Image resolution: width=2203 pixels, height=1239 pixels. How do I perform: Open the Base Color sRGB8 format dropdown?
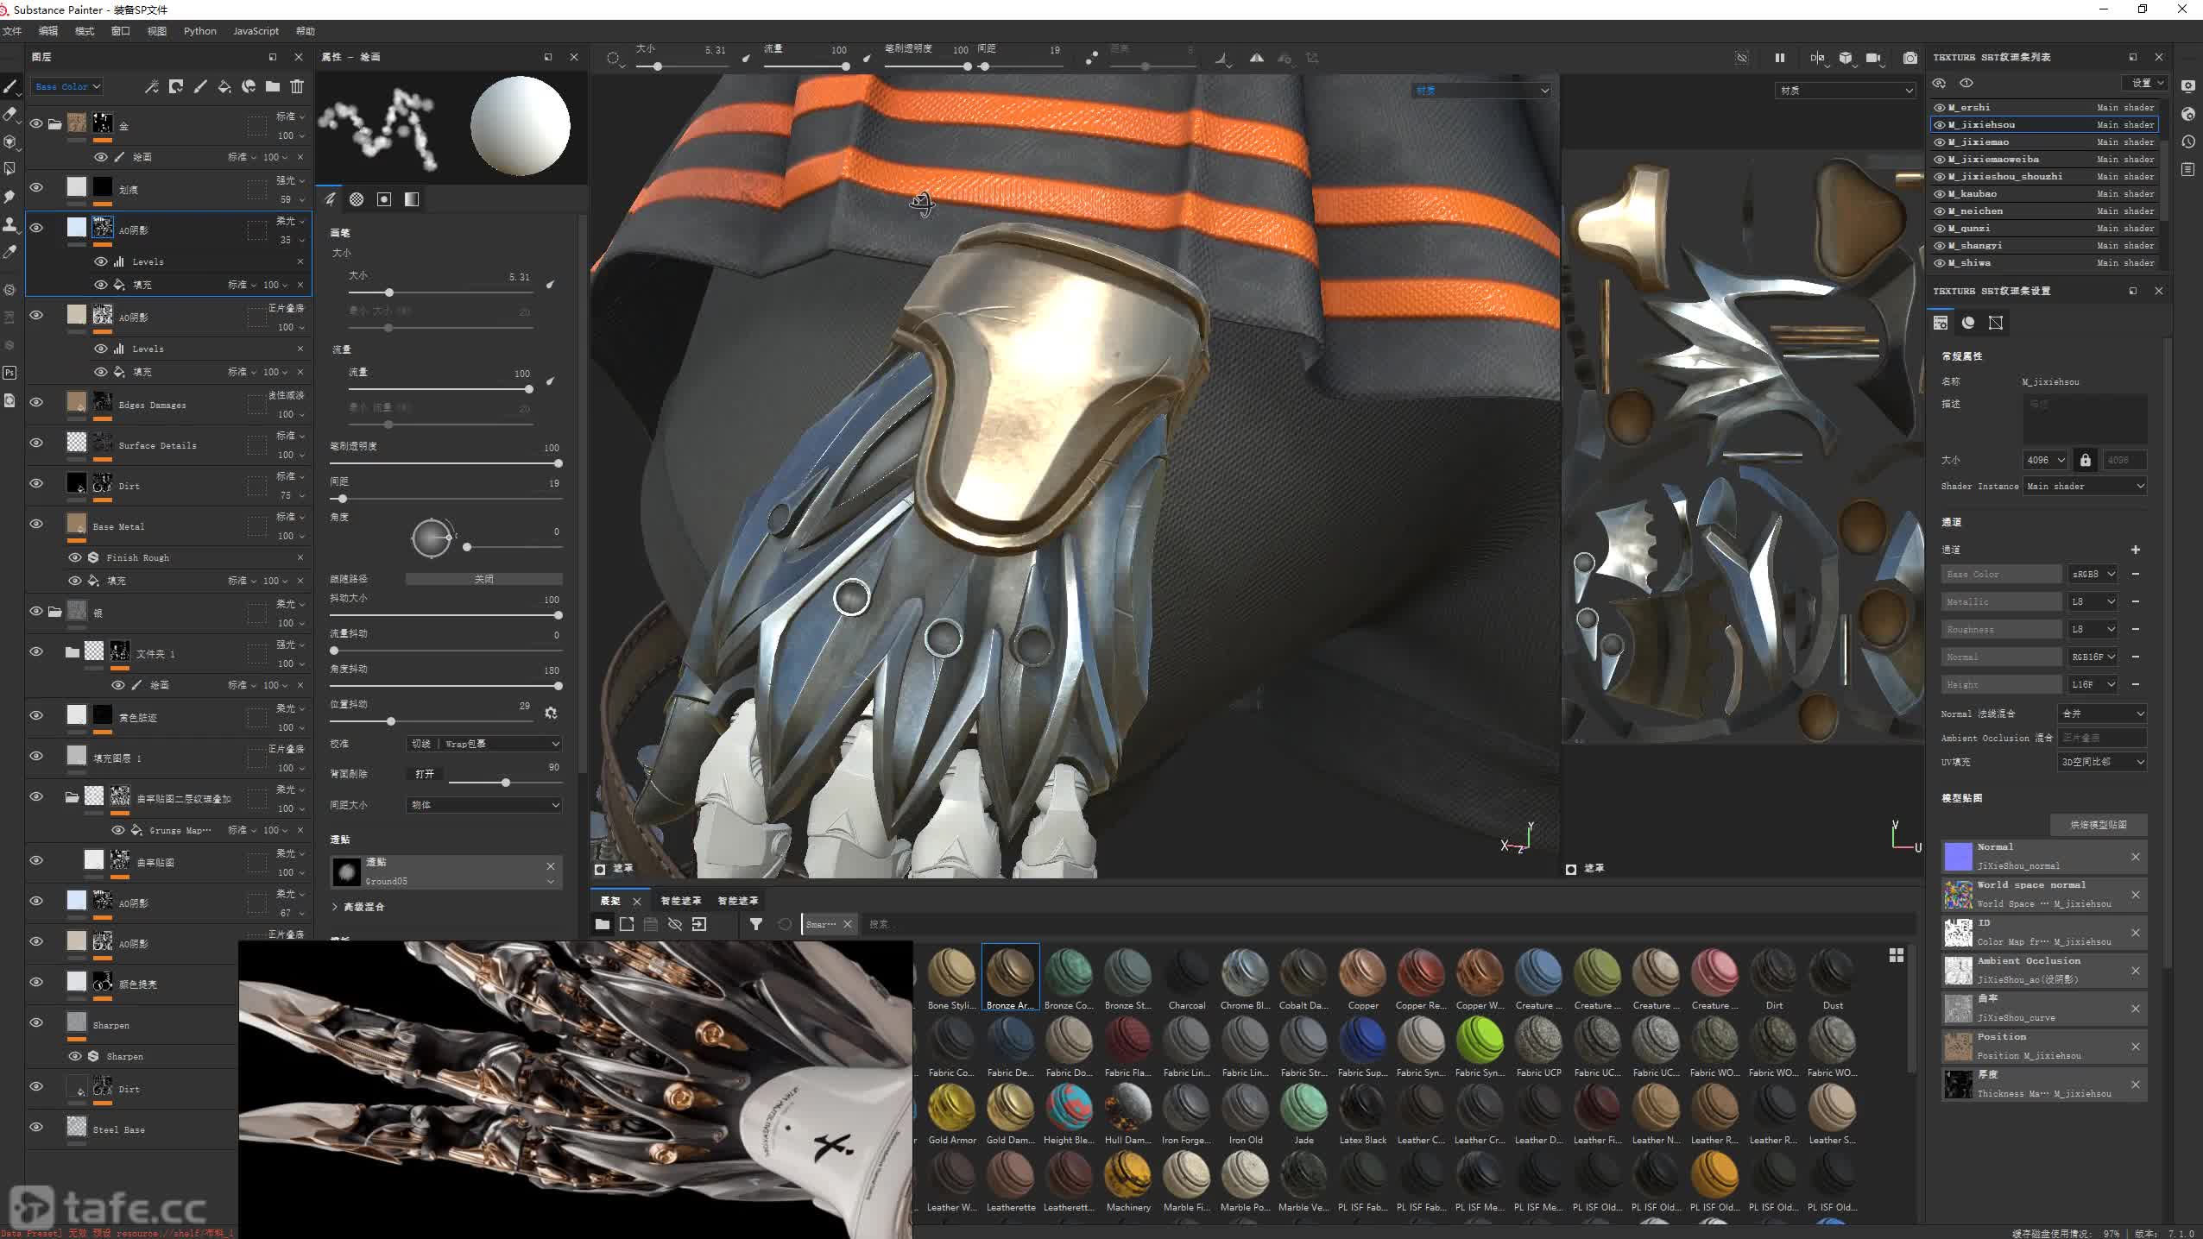click(x=2093, y=574)
